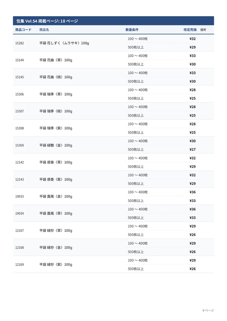Click product name 平袋 瑞季〈紫〉100g
Viewport: 227px width, 321px height.
pyautogui.click(x=56, y=128)
